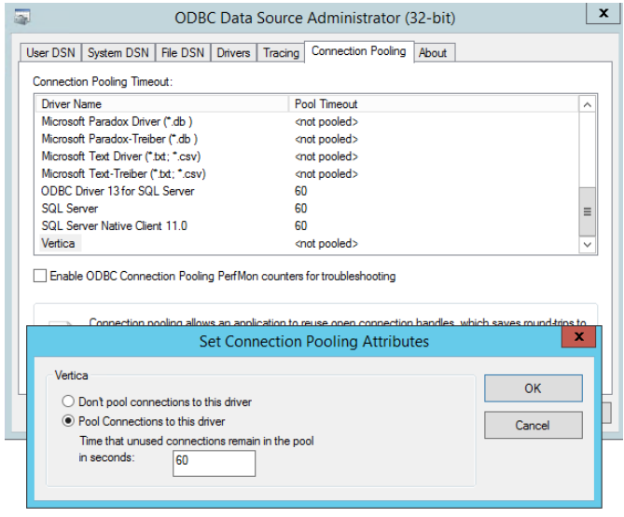
Task: Select the Connection Pooling tab
Action: [358, 51]
